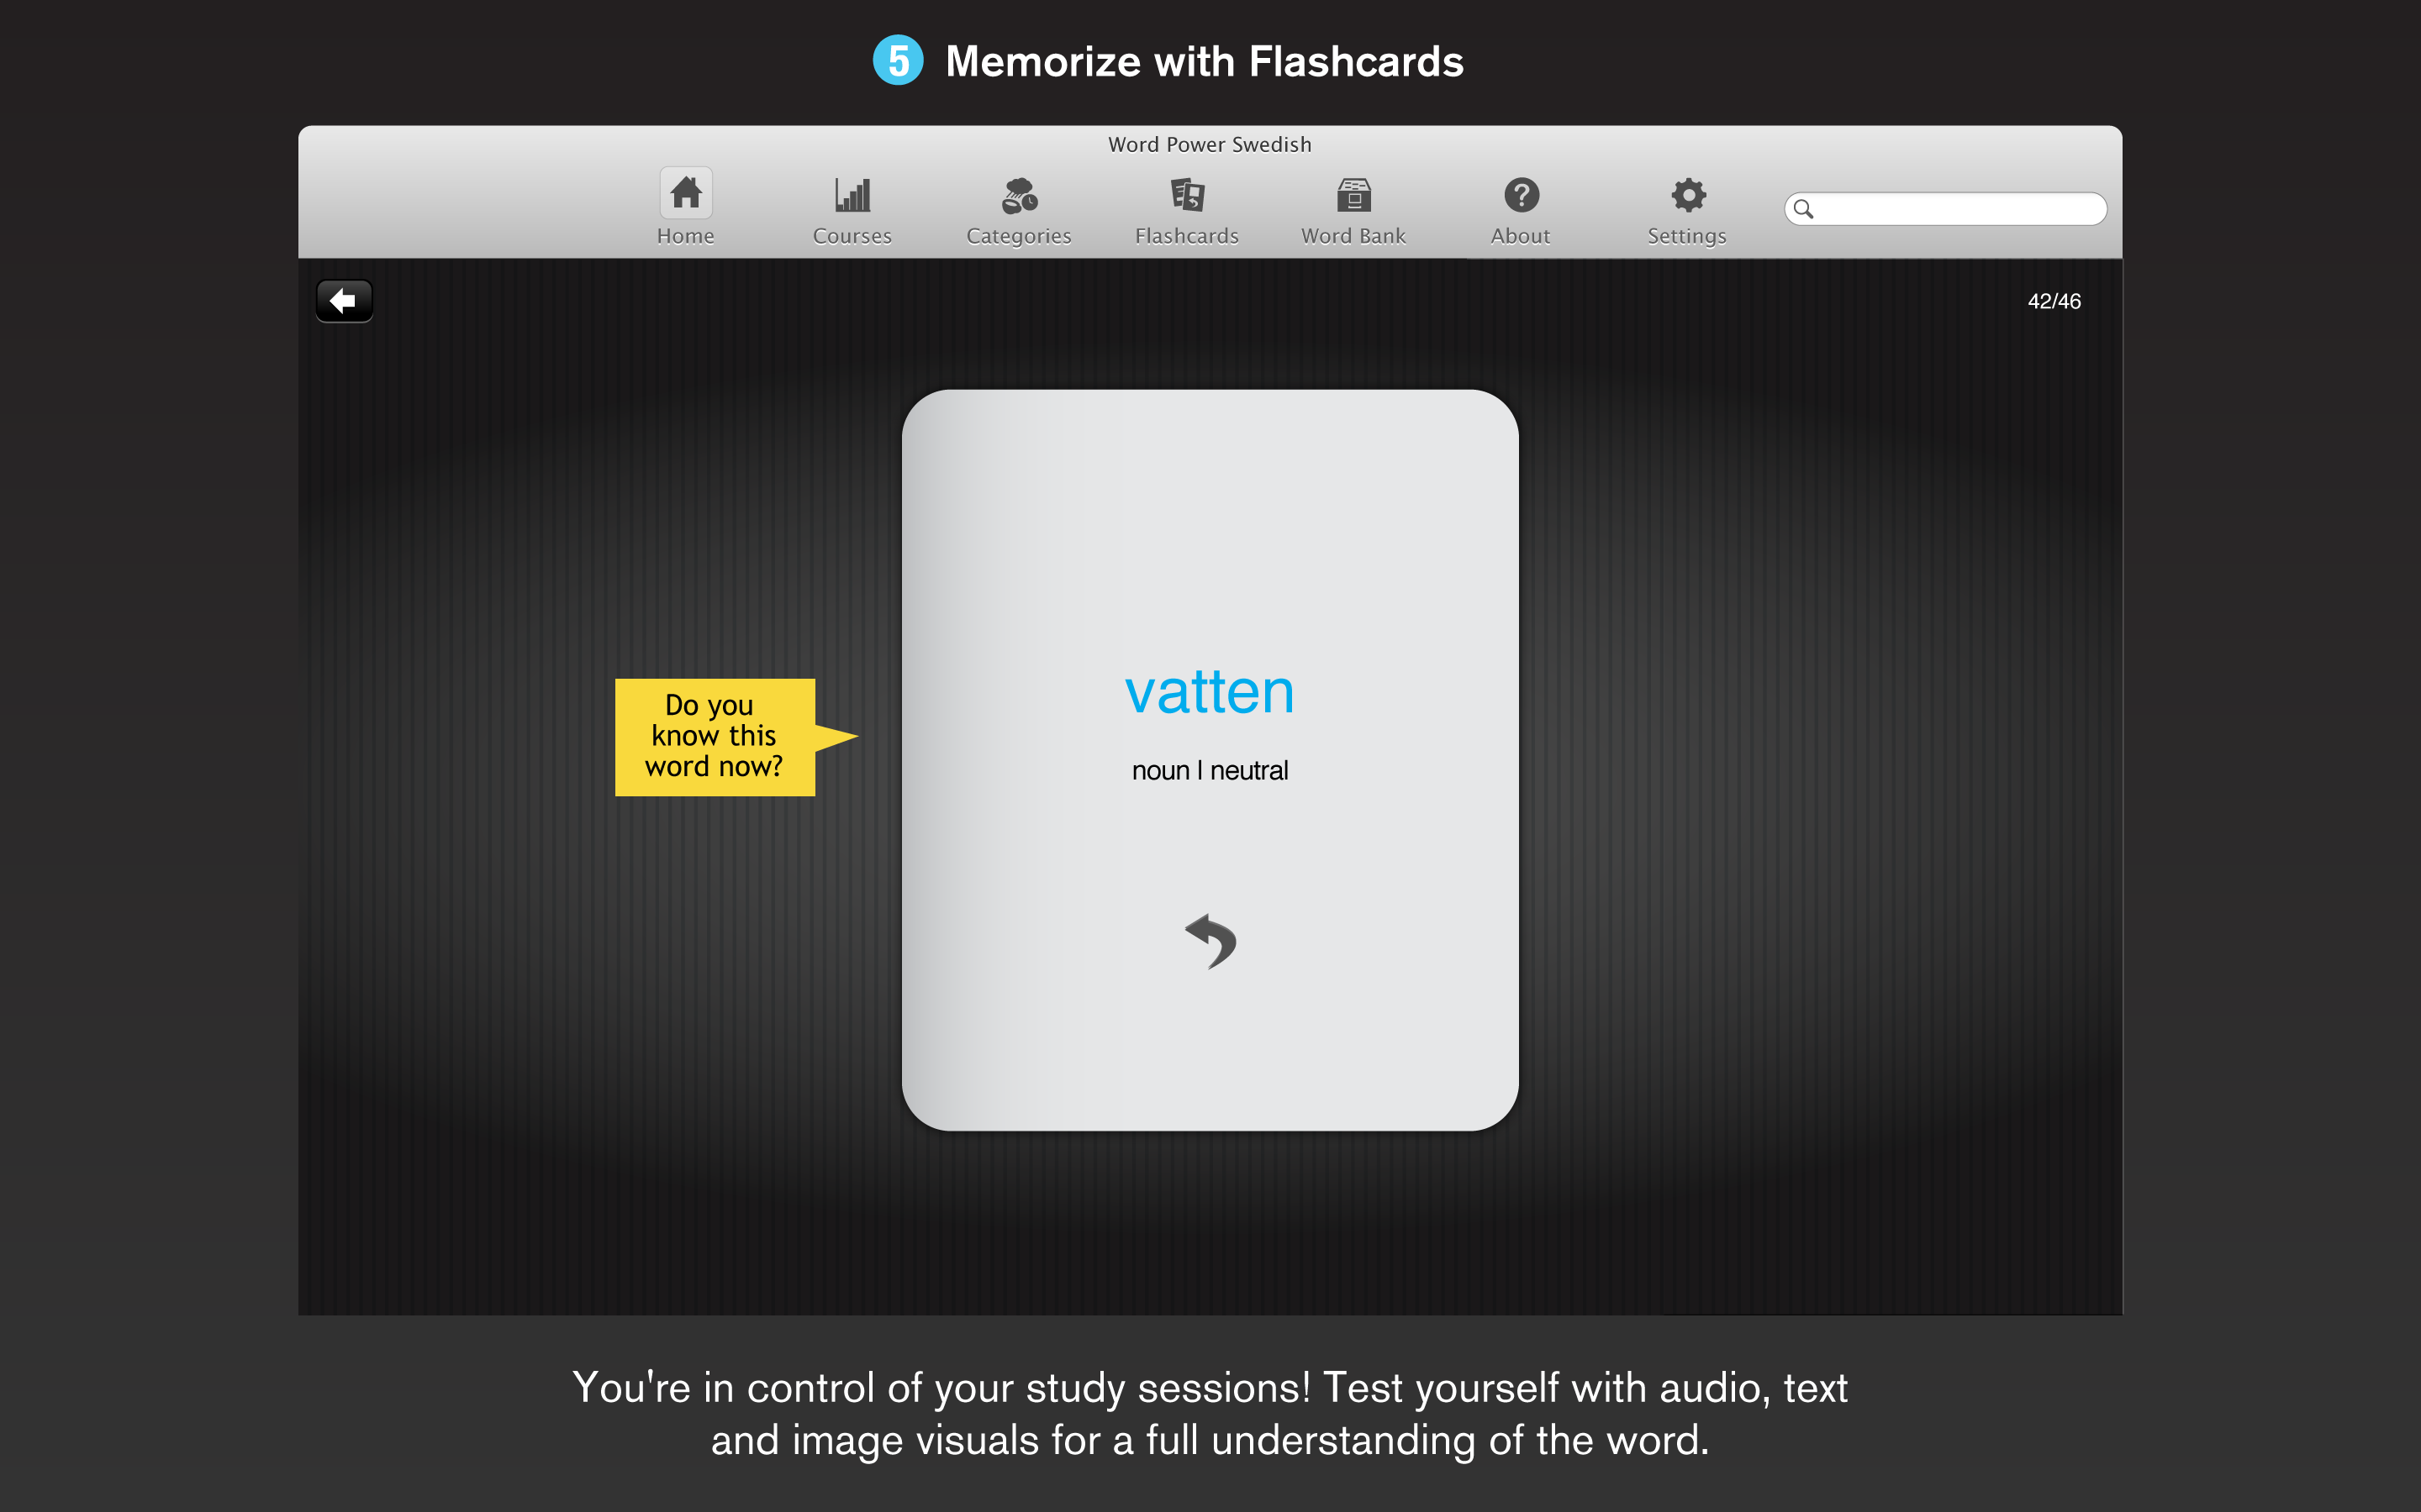
Task: Expand the Courses dropdown list
Action: tap(852, 206)
